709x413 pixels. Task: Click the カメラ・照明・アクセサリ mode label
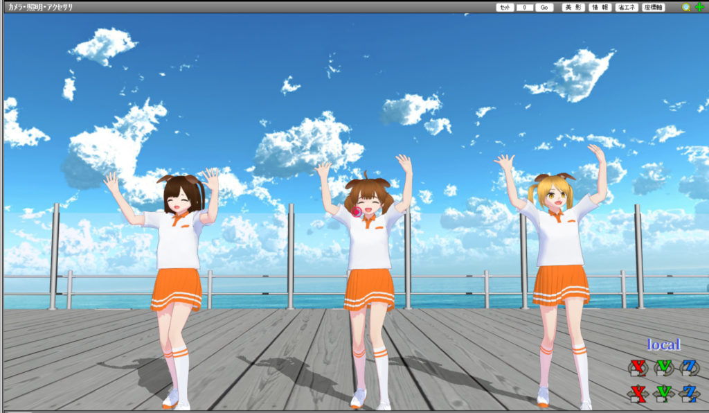40,7
